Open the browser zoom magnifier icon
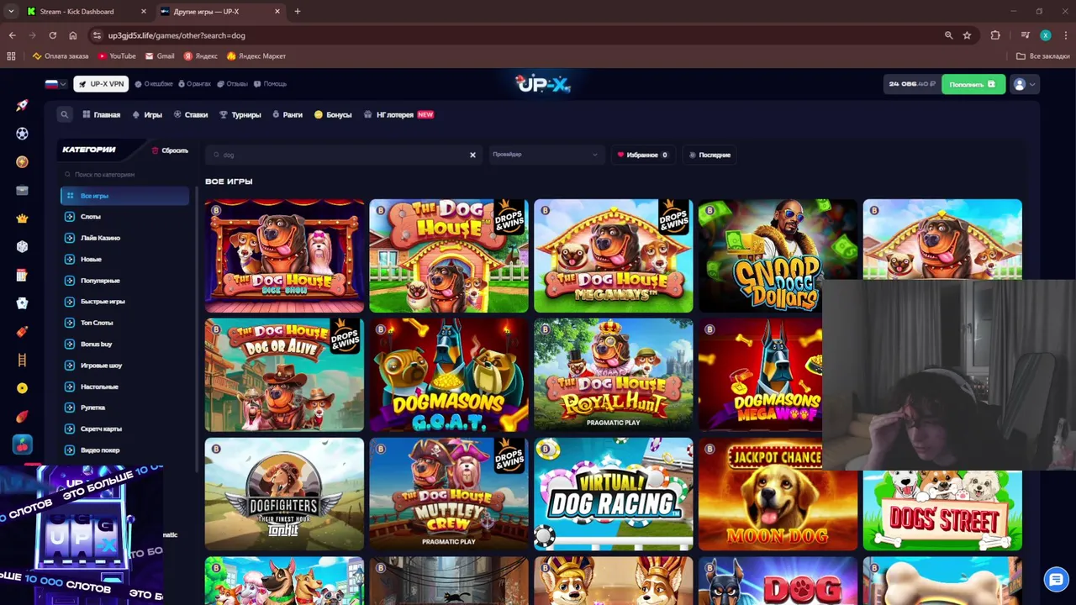The width and height of the screenshot is (1076, 605). point(948,35)
